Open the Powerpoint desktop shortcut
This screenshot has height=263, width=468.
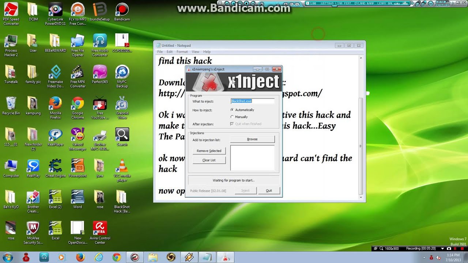pos(78,168)
